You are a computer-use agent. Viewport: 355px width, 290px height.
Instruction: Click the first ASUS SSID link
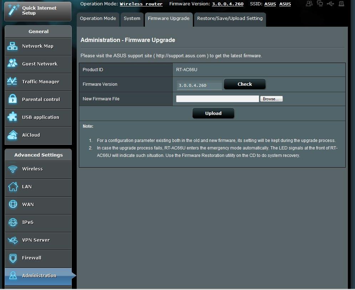coord(270,4)
